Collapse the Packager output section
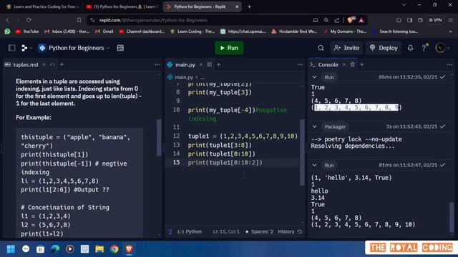 coord(314,127)
